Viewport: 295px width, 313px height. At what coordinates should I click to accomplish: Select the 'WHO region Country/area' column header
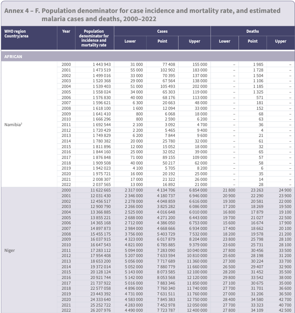tap(16, 34)
